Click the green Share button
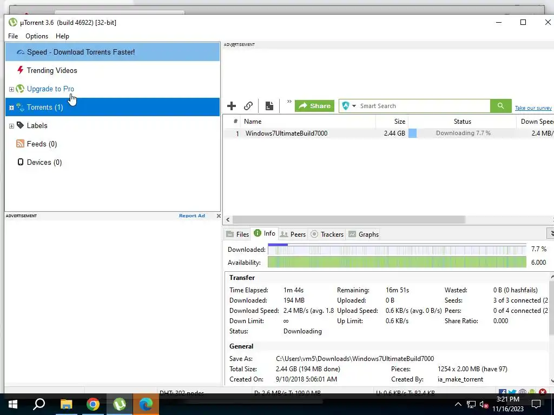Screen dimensions: 554x415 click(x=314, y=106)
